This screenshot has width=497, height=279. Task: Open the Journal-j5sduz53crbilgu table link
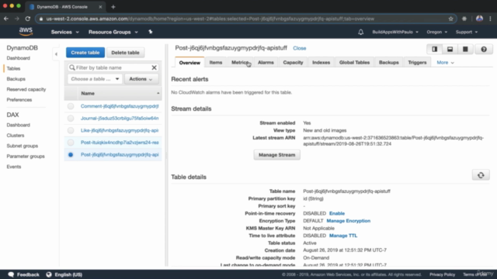(x=120, y=119)
